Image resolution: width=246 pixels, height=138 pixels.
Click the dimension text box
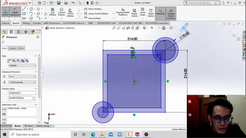[x=22, y=112]
